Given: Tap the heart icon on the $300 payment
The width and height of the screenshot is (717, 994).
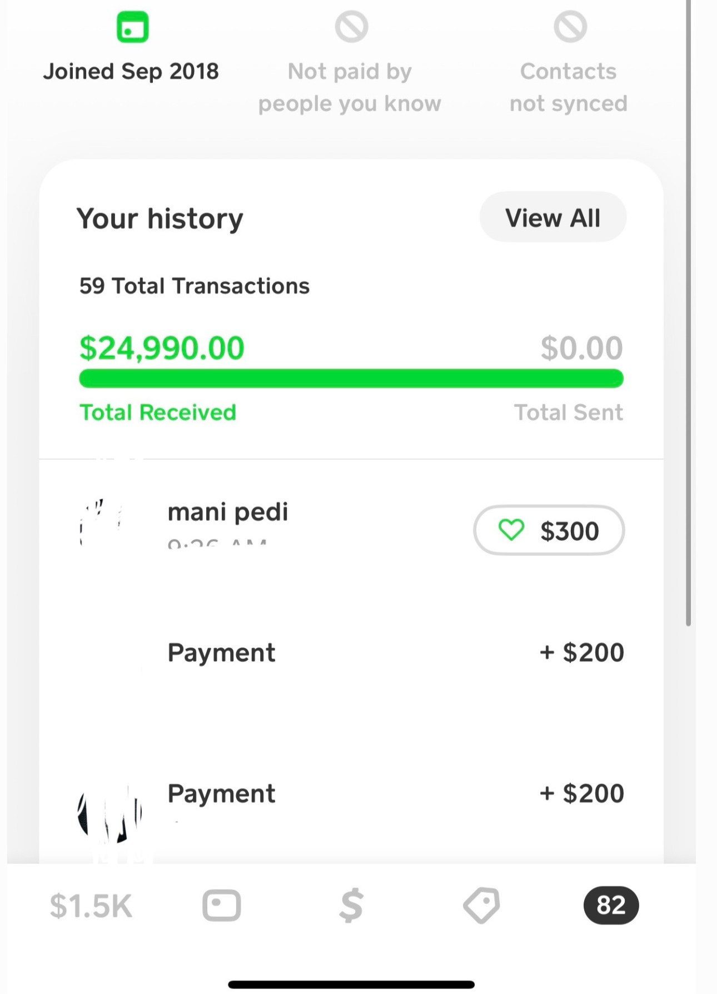Looking at the screenshot, I should pyautogui.click(x=511, y=530).
